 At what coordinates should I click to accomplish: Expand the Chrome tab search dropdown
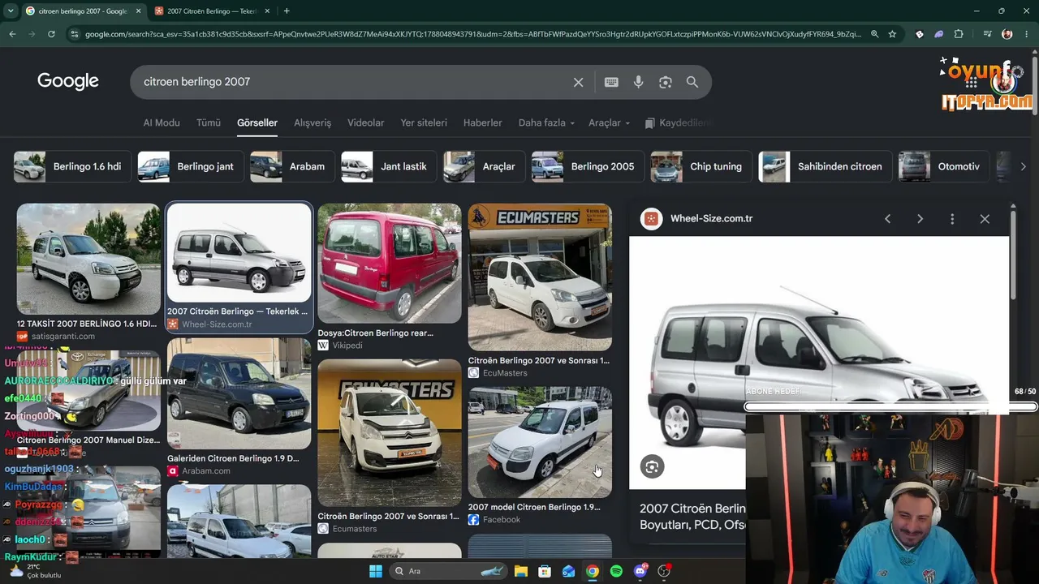pyautogui.click(x=11, y=11)
